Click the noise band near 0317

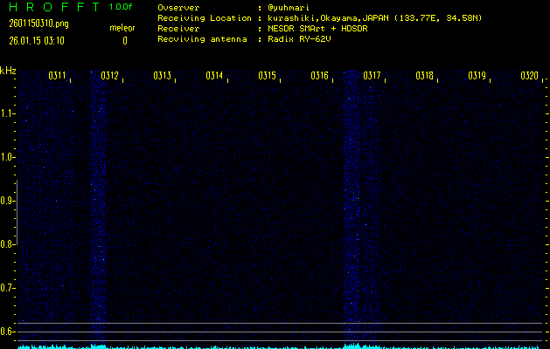click(352, 207)
